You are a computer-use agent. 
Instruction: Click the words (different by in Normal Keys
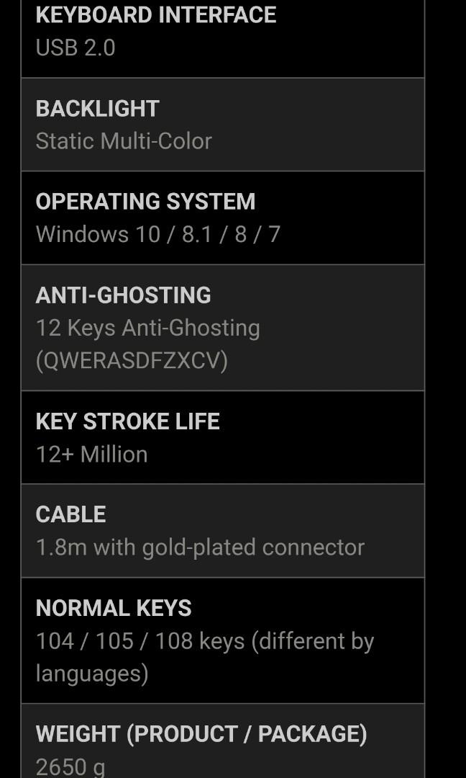(313, 641)
